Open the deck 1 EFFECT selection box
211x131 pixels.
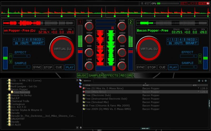coord(20,56)
